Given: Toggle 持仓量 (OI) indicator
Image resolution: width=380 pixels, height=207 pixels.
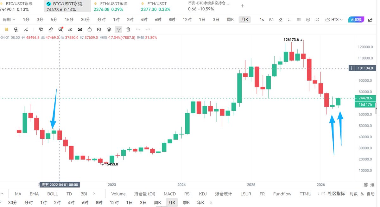Looking at the screenshot, I should 145,194.
